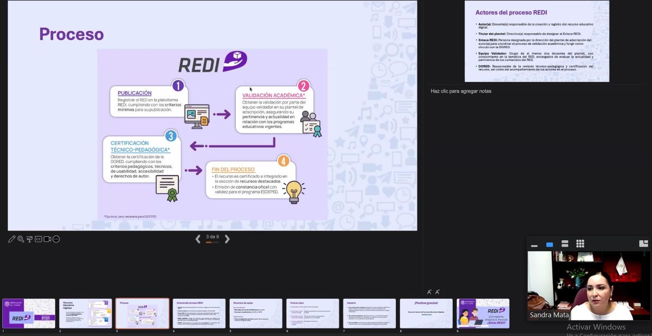Advance to the next slide arrow
Image resolution: width=652 pixels, height=336 pixels.
[x=227, y=239]
